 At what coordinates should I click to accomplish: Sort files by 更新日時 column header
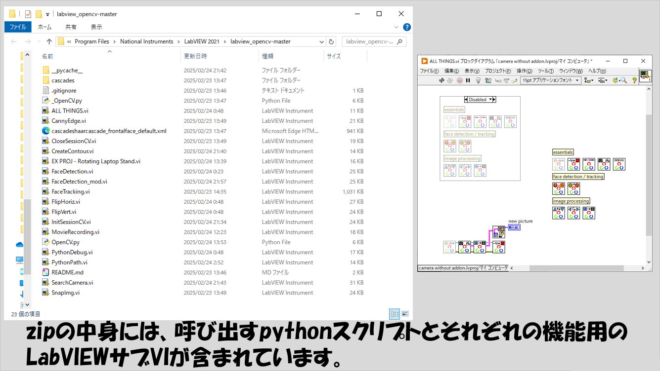(195, 56)
